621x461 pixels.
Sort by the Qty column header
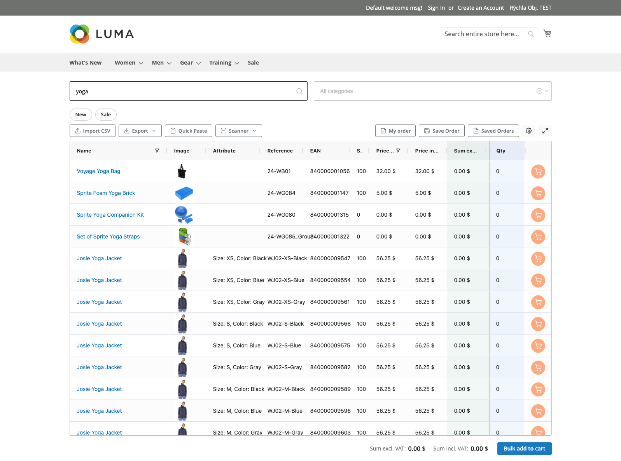coord(501,151)
